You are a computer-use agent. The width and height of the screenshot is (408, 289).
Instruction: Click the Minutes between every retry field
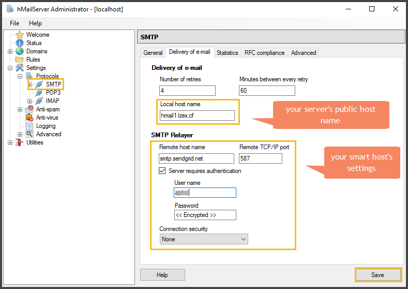267,91
